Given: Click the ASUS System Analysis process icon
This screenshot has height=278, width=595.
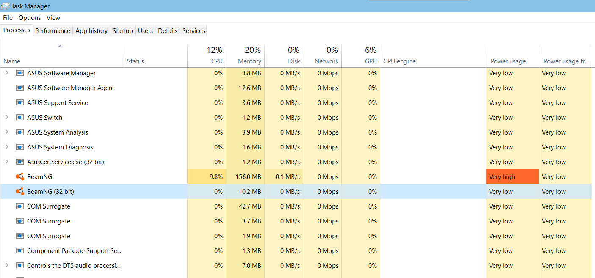Looking at the screenshot, I should click(19, 132).
